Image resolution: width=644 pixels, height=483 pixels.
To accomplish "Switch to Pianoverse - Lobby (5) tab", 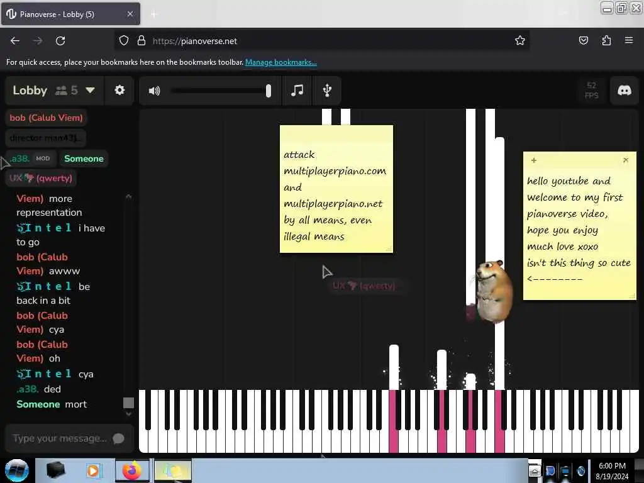I will click(x=70, y=14).
